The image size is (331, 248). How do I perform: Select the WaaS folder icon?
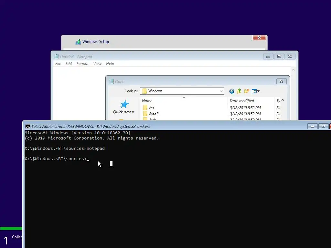click(x=145, y=114)
